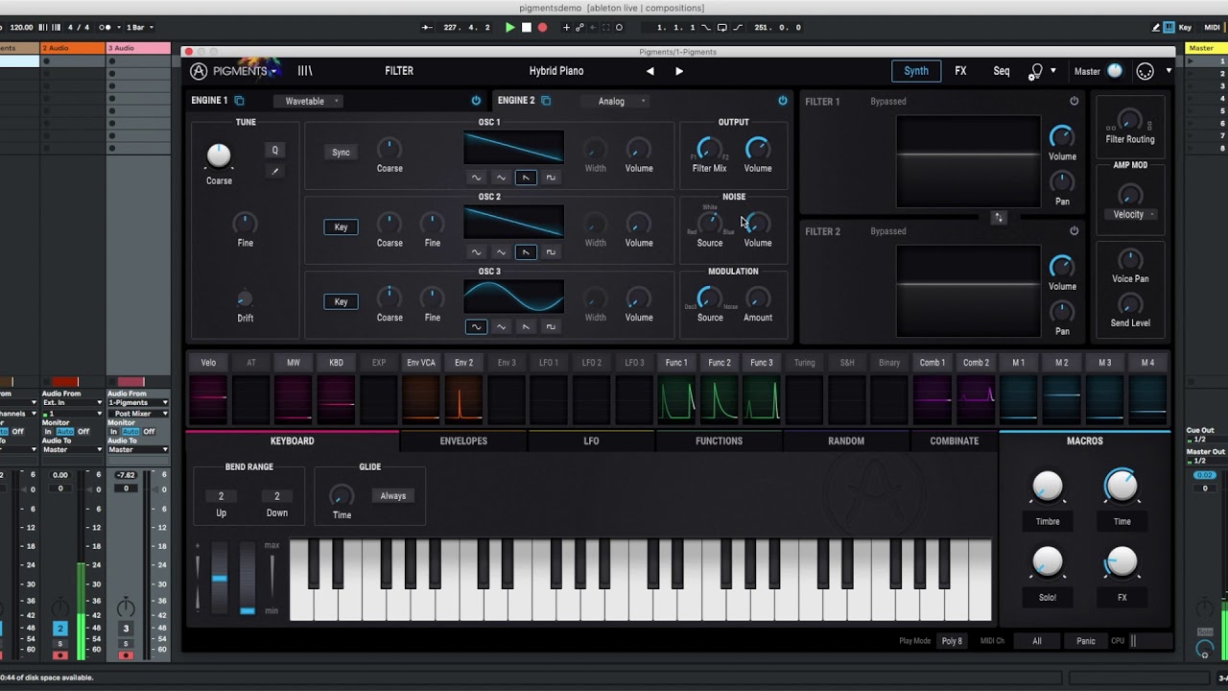Toggle Ableton MIDI map mode
This screenshot has height=691, width=1228.
1212,28
